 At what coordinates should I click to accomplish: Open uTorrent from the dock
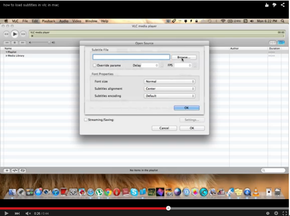(x=99, y=192)
